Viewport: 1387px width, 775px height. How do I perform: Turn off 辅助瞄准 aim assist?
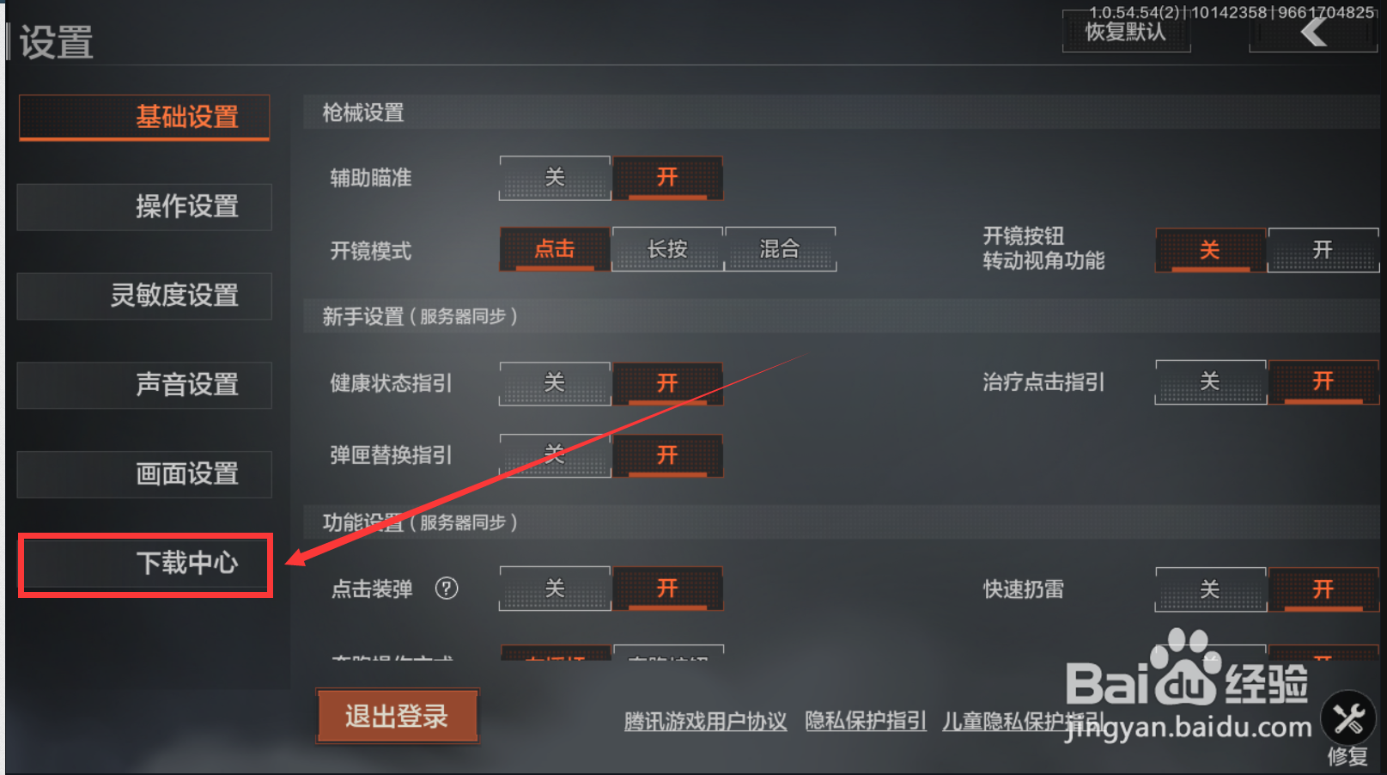pyautogui.click(x=555, y=178)
